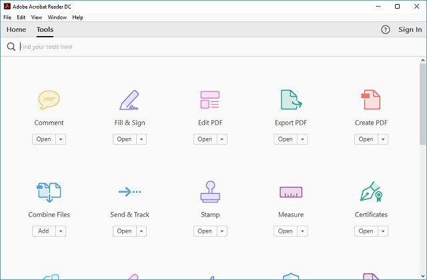Open the Create PDF tool

(366, 139)
